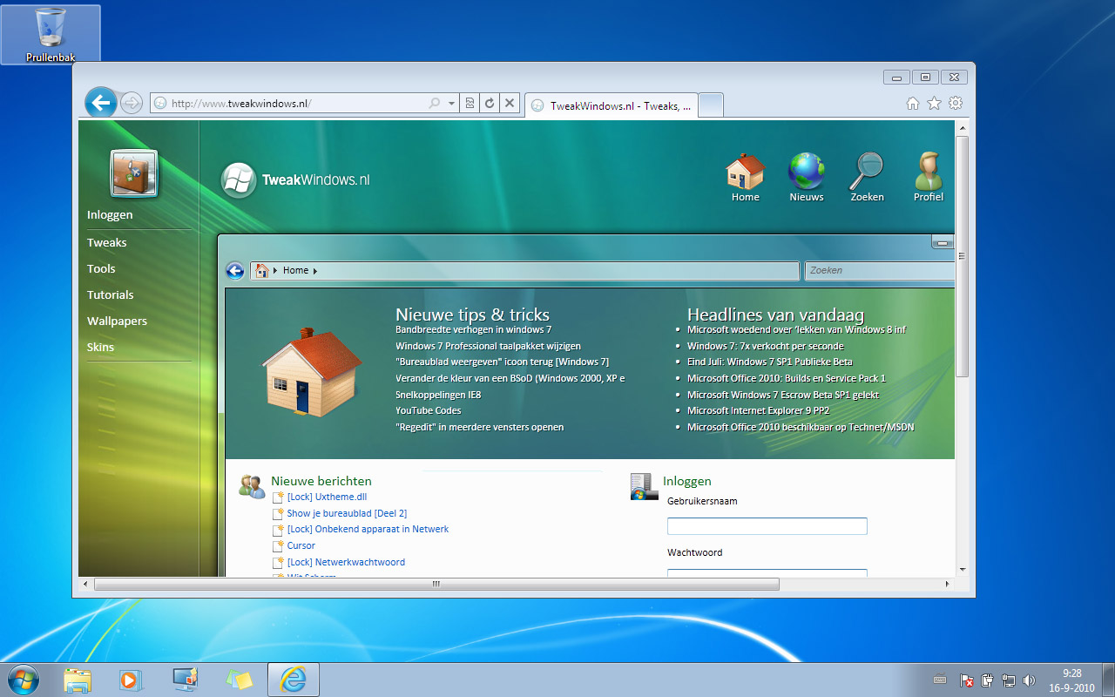This screenshot has width=1115, height=697.
Task: Open forum post 'Show je bureaublad [Deel 2]'
Action: click(x=347, y=513)
